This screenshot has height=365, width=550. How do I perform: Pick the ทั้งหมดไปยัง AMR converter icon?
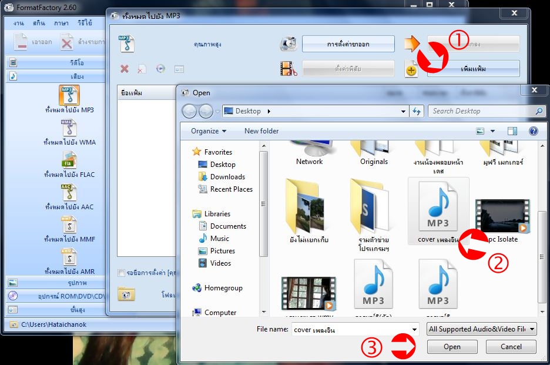coord(69,257)
